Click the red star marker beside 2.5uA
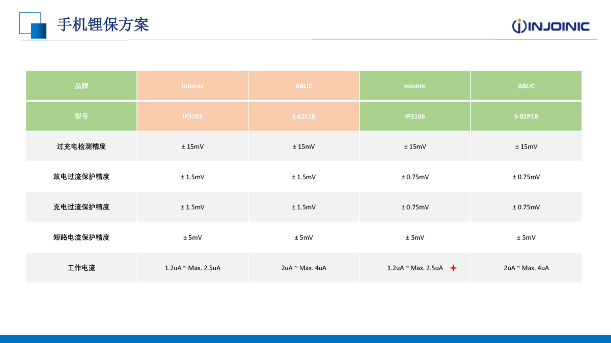 tap(453, 268)
